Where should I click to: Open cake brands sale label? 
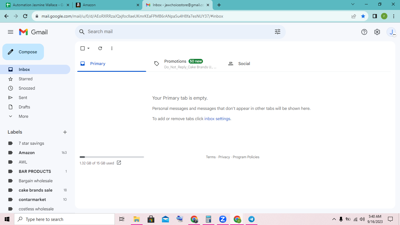point(35,190)
